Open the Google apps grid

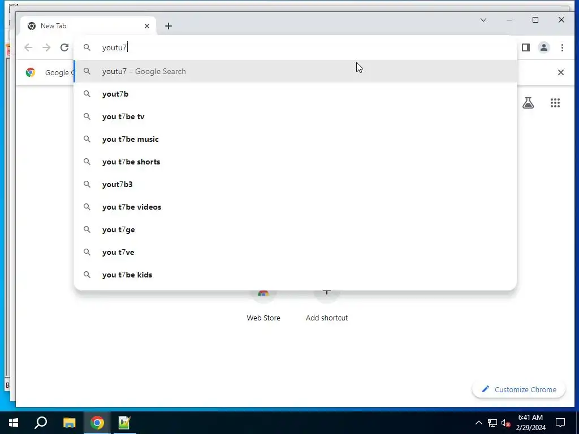[555, 103]
